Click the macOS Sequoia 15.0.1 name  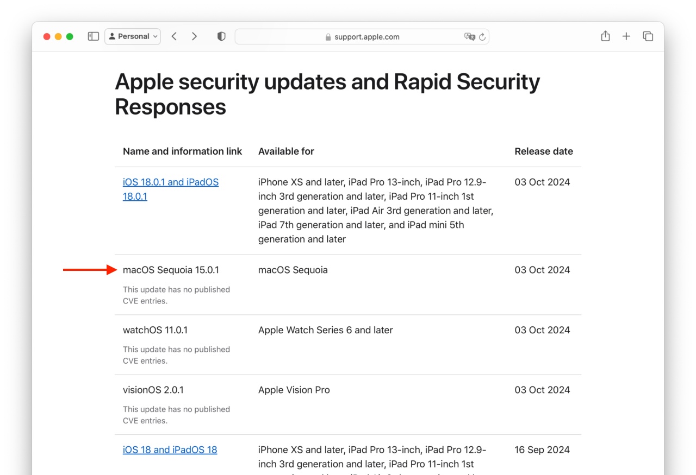point(171,270)
